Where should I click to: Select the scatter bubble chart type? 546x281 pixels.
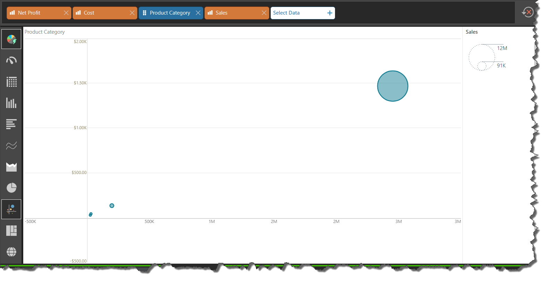[11, 209]
